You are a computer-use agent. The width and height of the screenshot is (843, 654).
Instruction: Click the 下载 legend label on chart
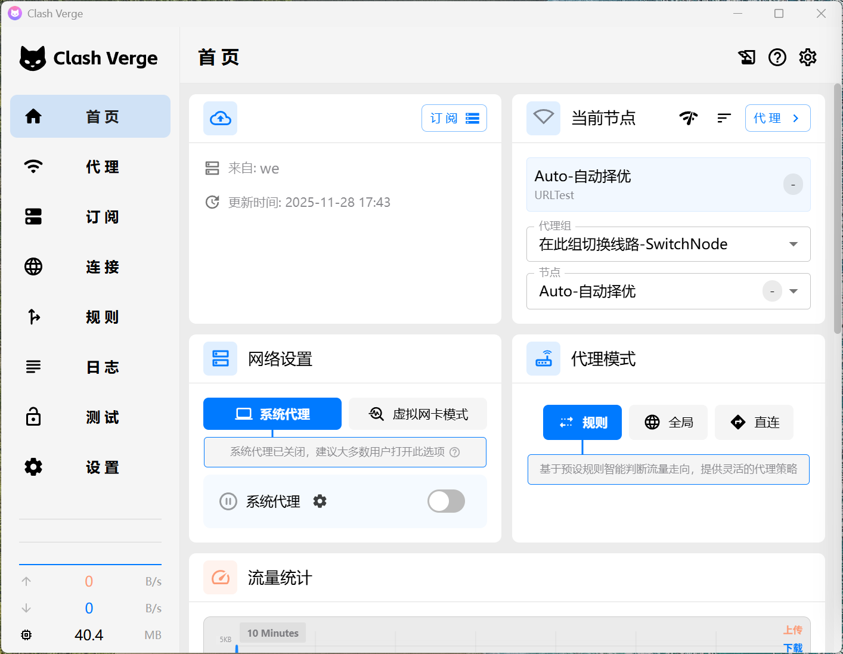[x=793, y=647]
